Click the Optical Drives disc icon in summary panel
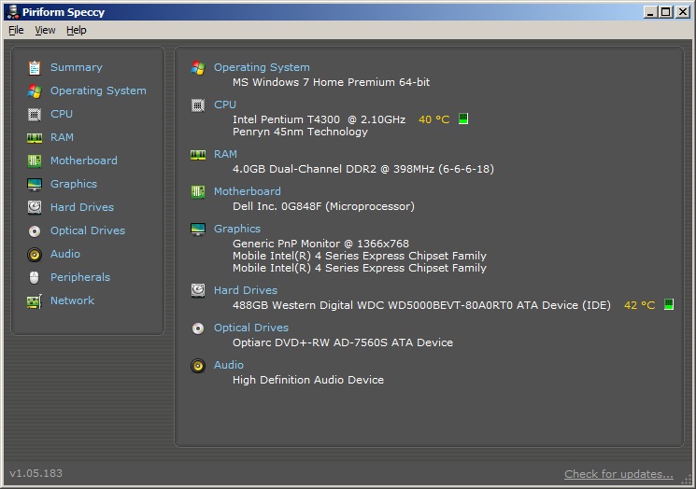 198,328
